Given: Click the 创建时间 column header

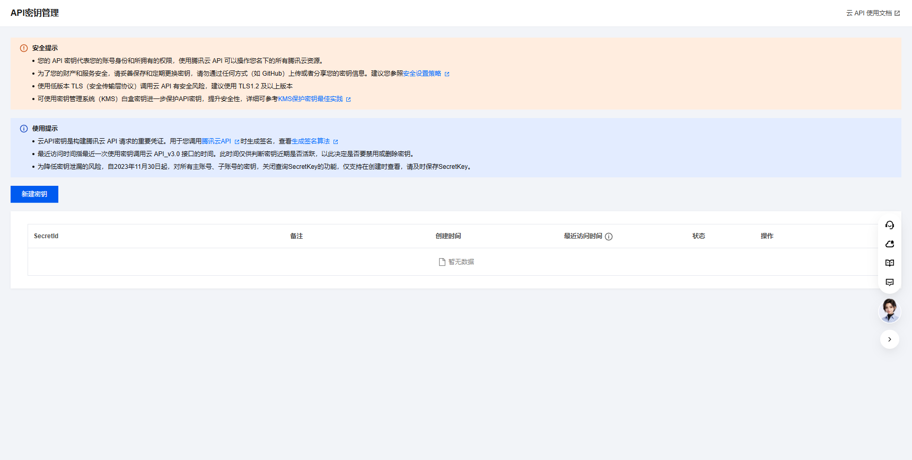Looking at the screenshot, I should 448,236.
